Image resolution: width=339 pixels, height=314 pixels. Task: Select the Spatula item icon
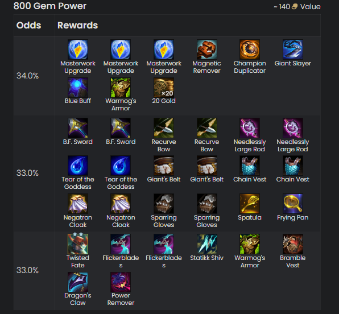(x=250, y=204)
